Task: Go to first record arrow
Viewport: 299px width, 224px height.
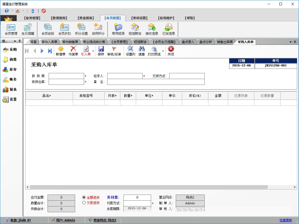Action: [x=27, y=51]
